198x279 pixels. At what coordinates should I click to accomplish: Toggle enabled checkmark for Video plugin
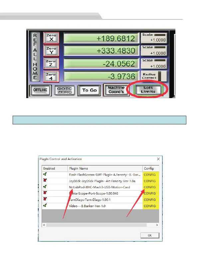click(45, 205)
